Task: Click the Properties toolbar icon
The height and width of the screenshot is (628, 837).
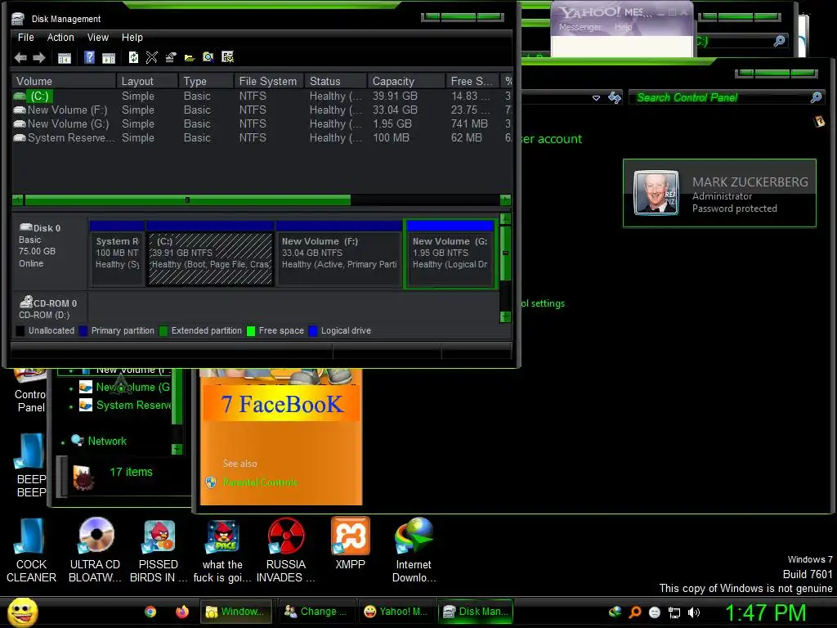Action: click(171, 57)
